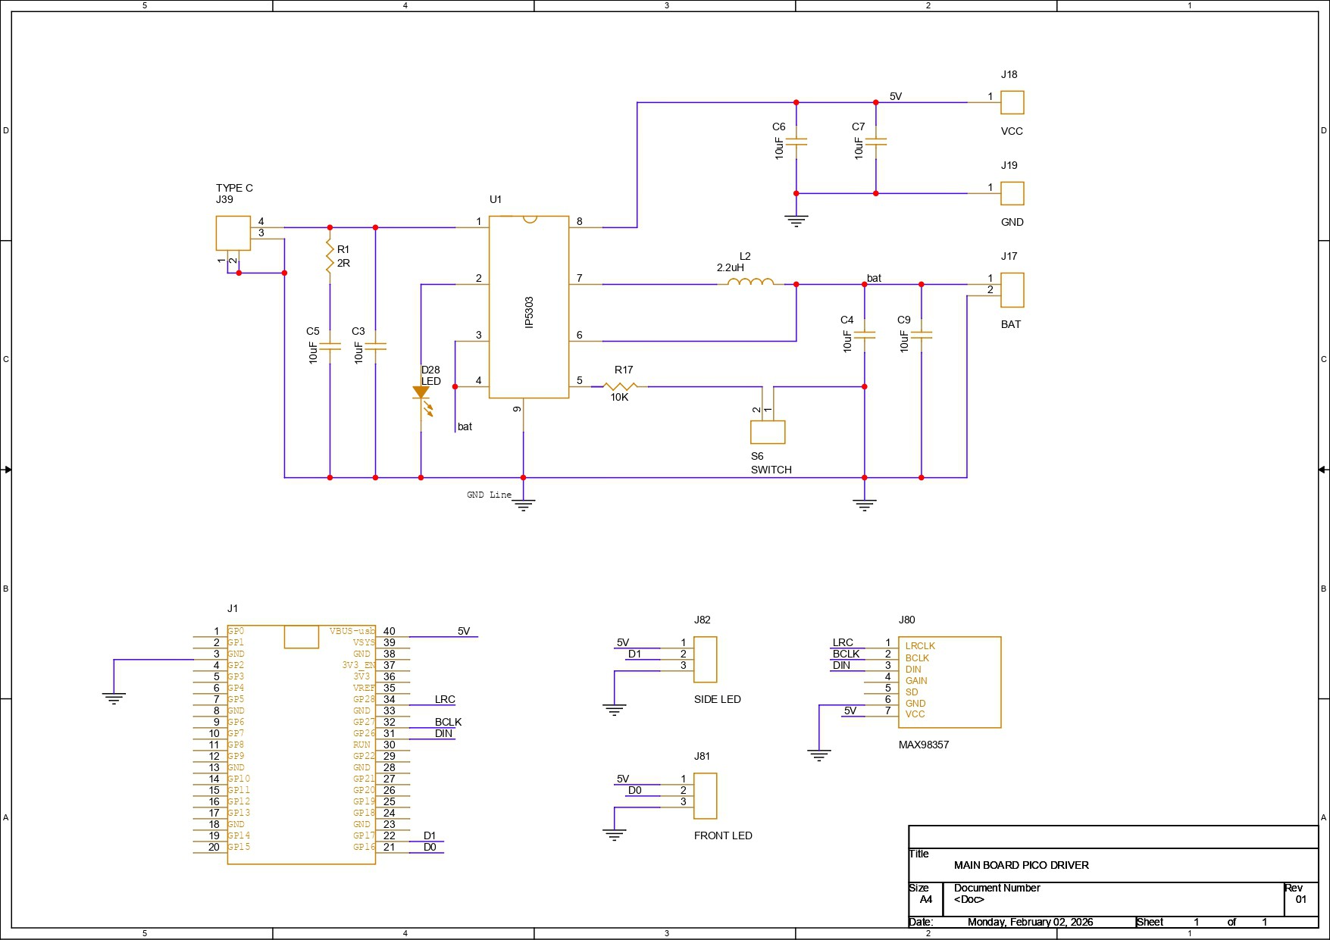Select the R1 2R resistor symbol
The width and height of the screenshot is (1330, 940).
330,256
